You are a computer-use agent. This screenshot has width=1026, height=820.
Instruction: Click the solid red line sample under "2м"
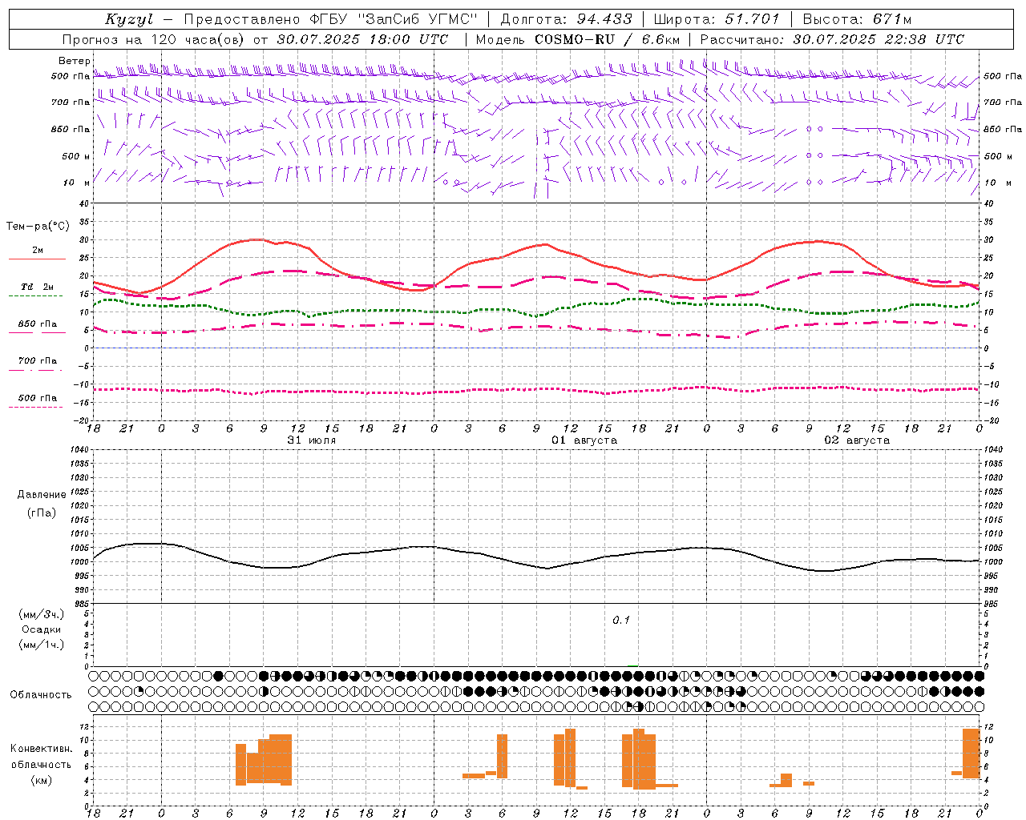pos(37,259)
